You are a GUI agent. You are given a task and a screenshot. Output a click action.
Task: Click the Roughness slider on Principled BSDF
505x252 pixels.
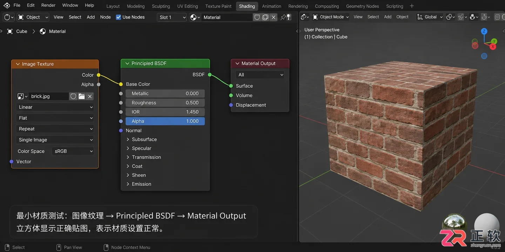point(165,103)
